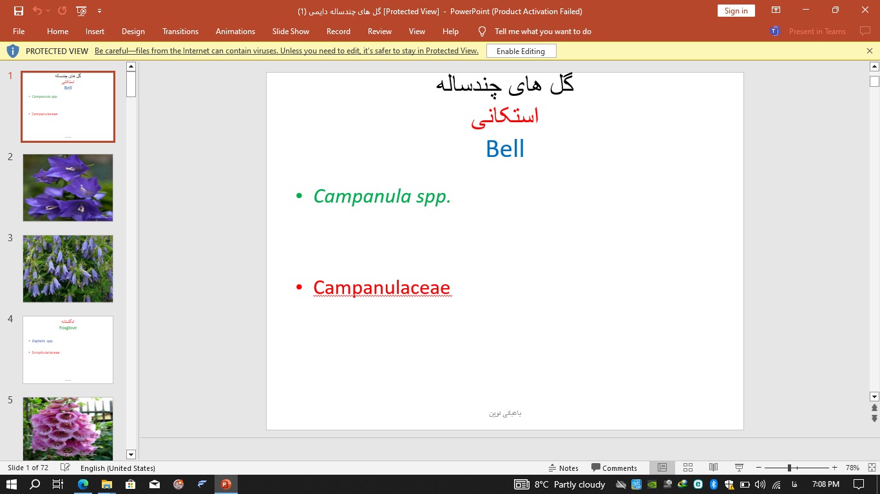This screenshot has width=880, height=494.
Task: Click the zoom slider handle
Action: pos(789,468)
